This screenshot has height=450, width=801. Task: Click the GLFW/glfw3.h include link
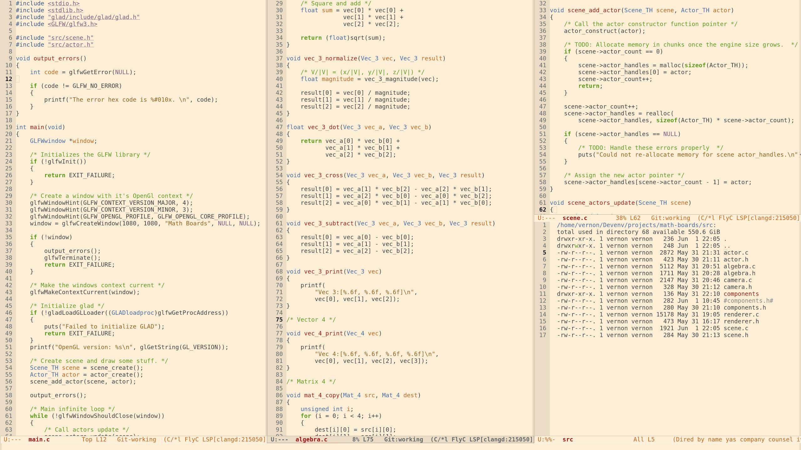point(72,24)
